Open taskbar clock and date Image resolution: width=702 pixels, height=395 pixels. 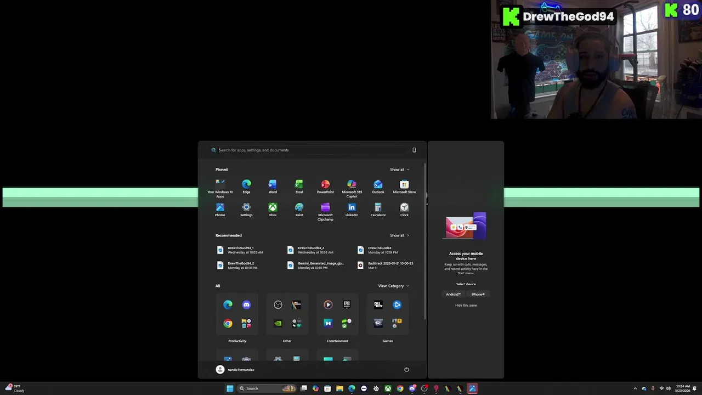[683, 388]
